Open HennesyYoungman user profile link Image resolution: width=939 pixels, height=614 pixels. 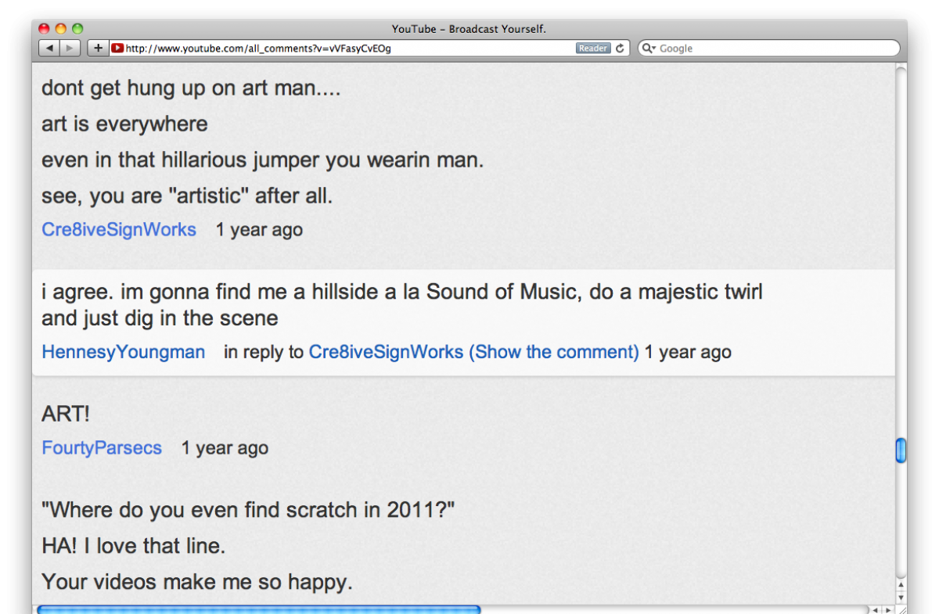pyautogui.click(x=124, y=352)
